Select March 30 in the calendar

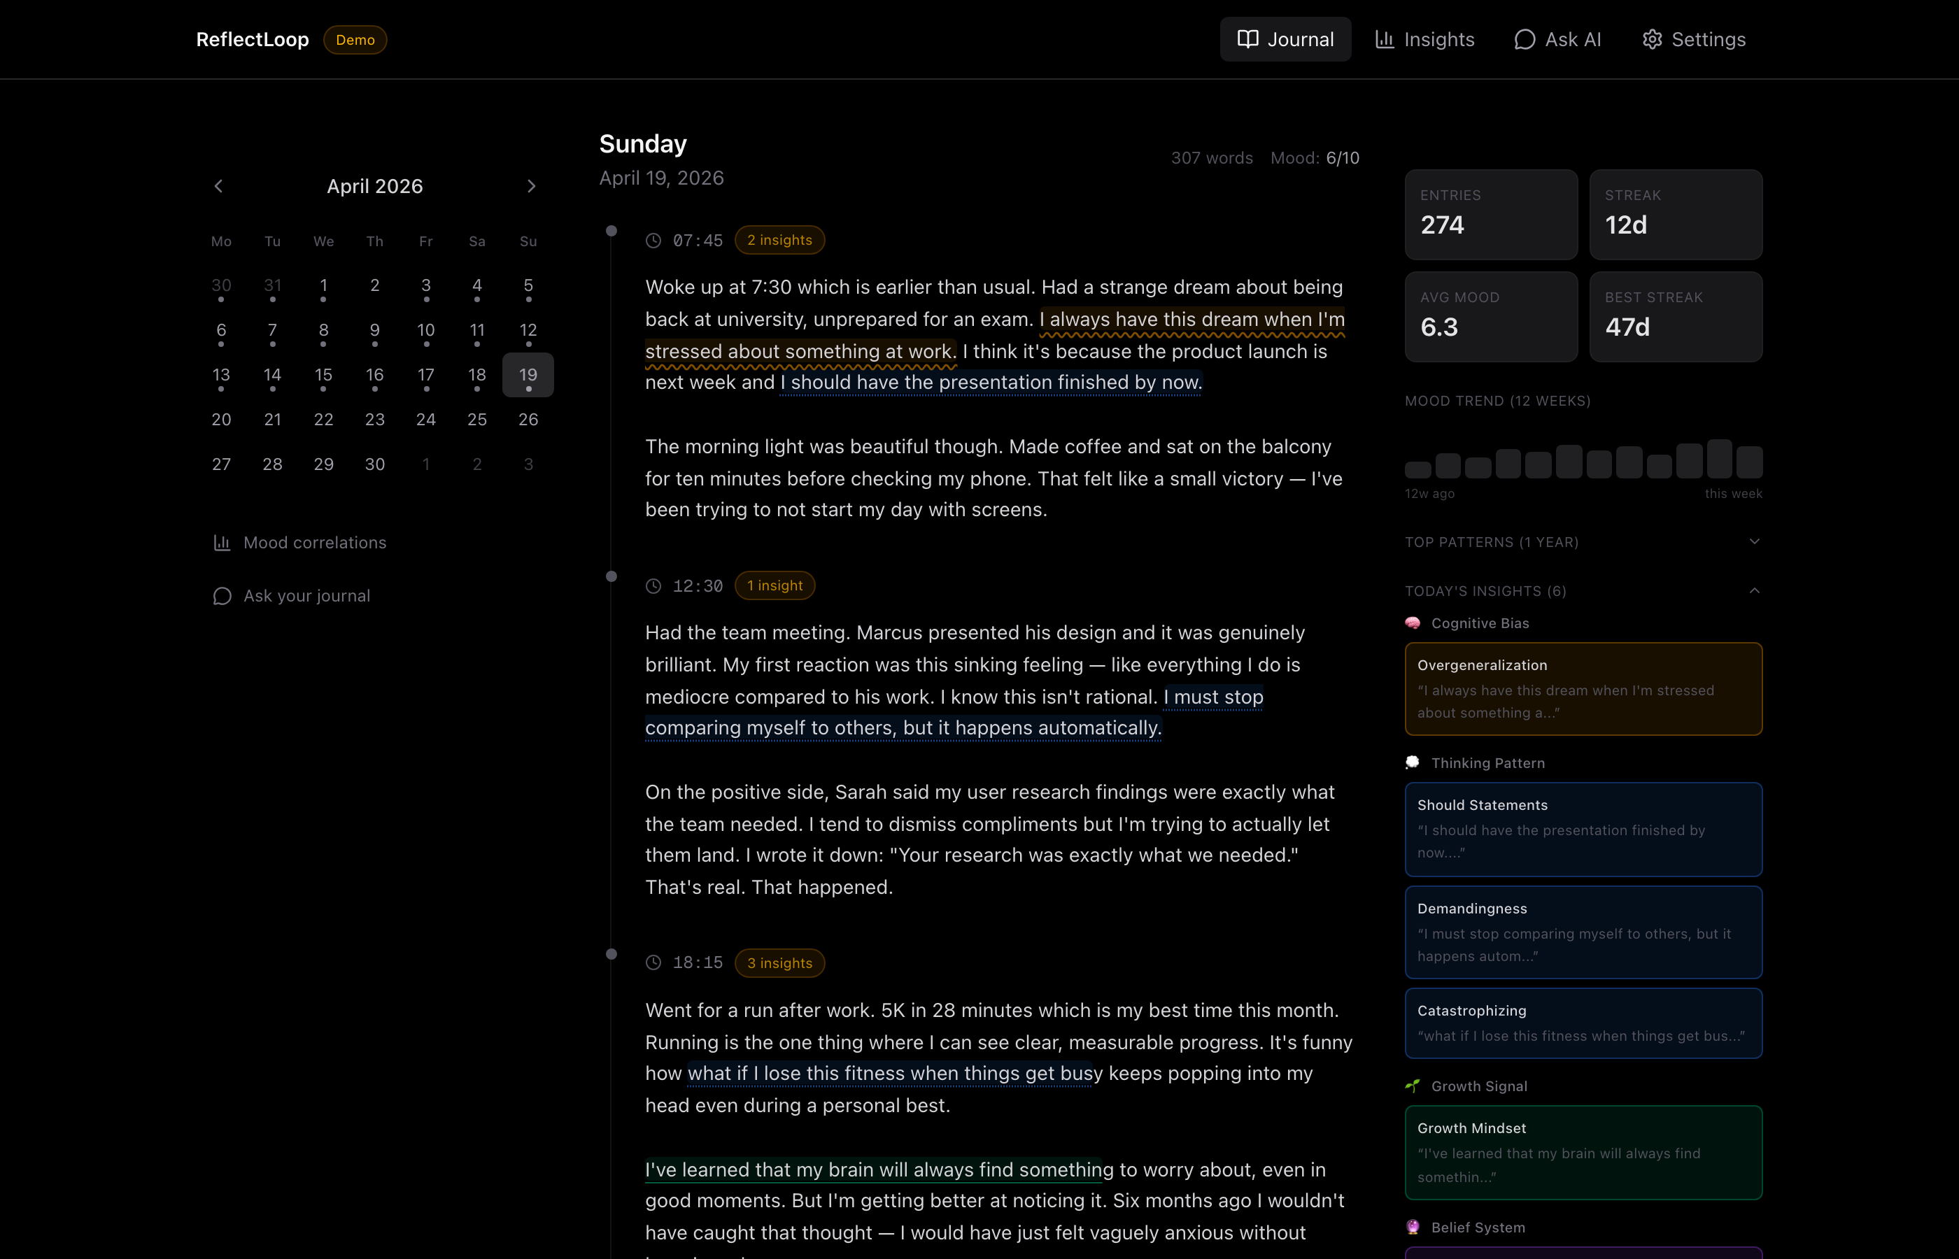click(222, 286)
